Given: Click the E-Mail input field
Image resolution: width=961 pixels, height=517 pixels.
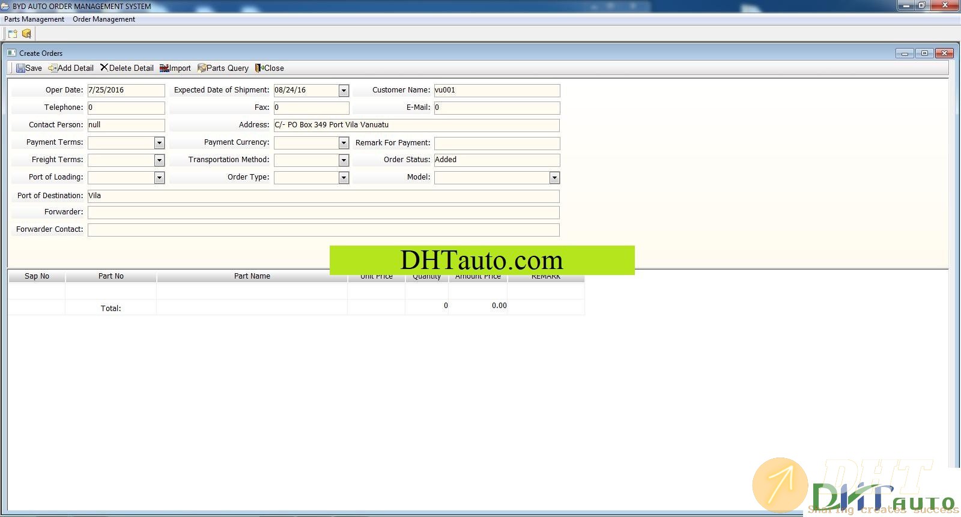Looking at the screenshot, I should pyautogui.click(x=497, y=108).
